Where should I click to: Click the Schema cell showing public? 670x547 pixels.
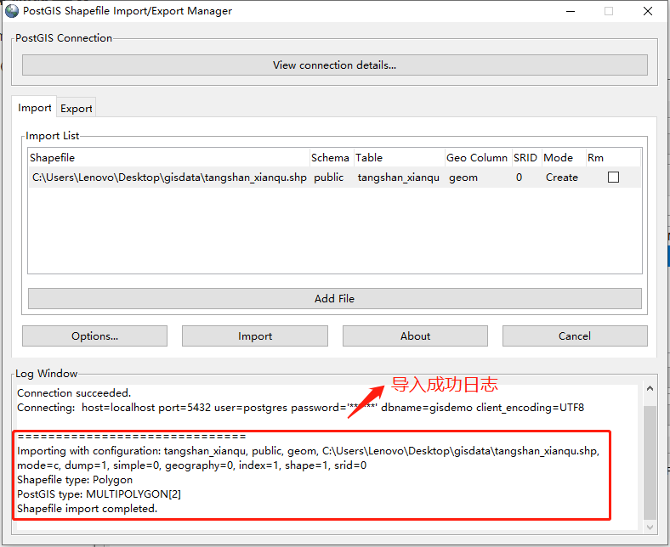point(329,178)
